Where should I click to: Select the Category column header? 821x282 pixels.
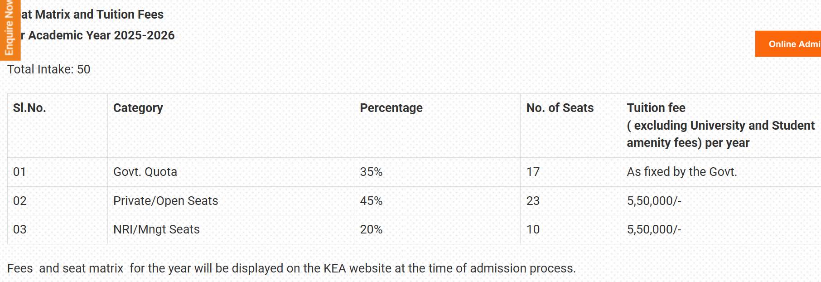coord(138,108)
